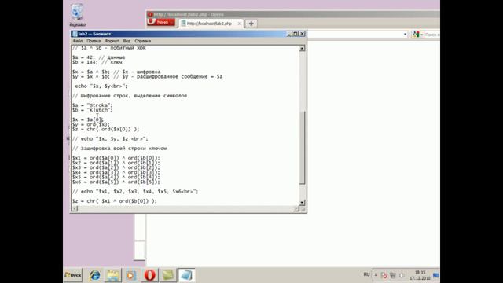The image size is (503, 283).
Task: Close the lab2 Notepad window
Action: pyautogui.click(x=302, y=34)
